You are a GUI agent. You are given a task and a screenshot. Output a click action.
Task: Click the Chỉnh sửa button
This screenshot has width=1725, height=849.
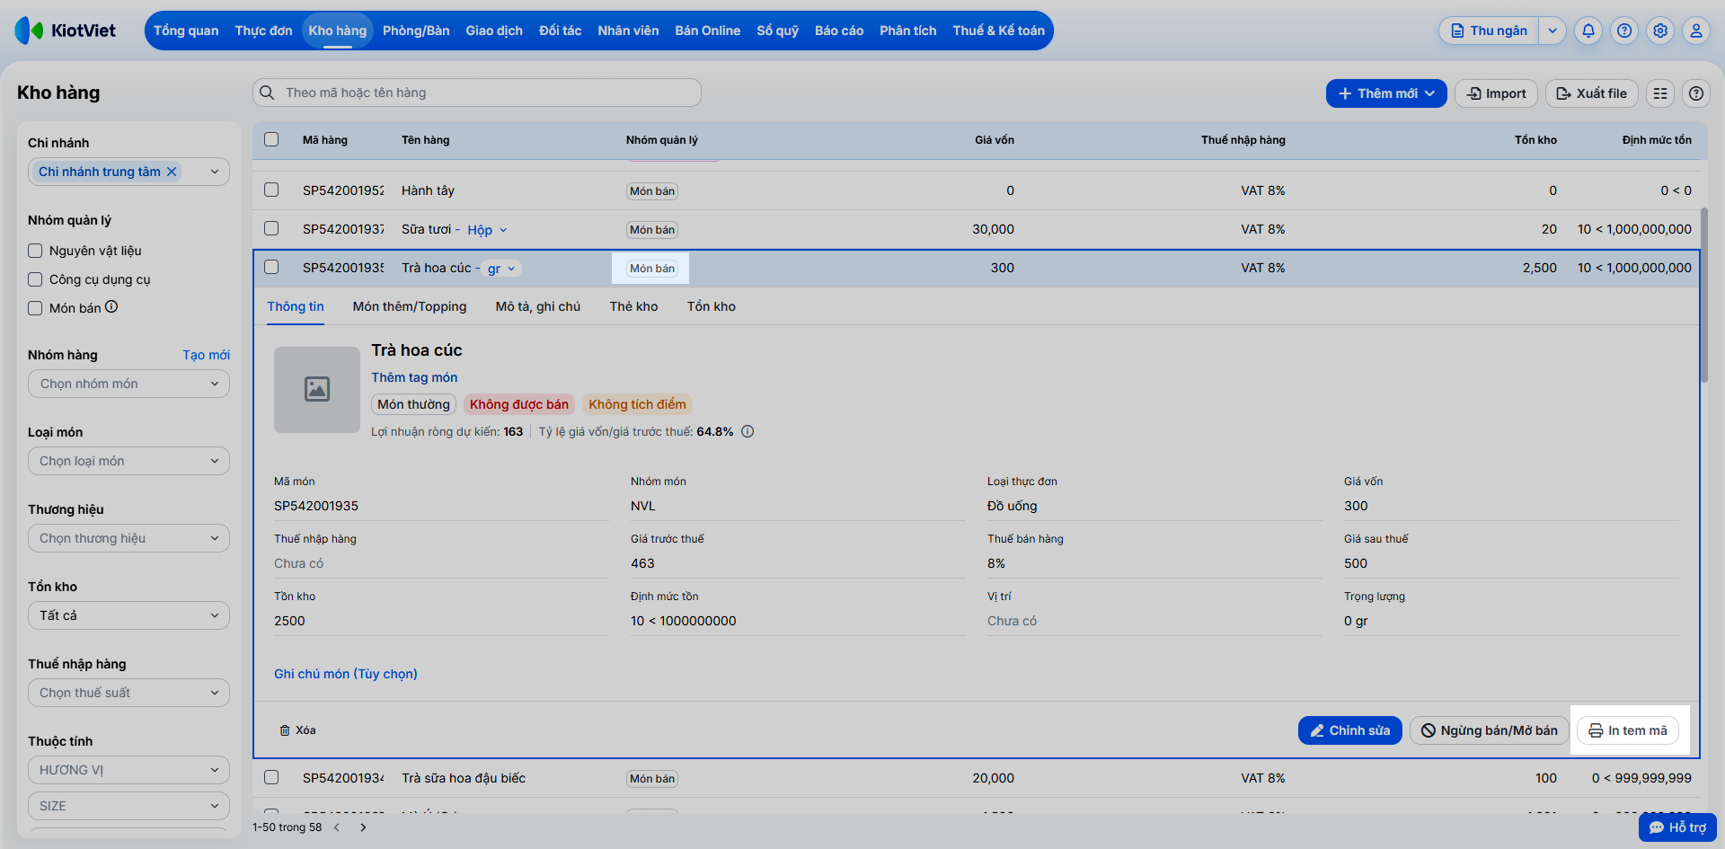coord(1349,730)
